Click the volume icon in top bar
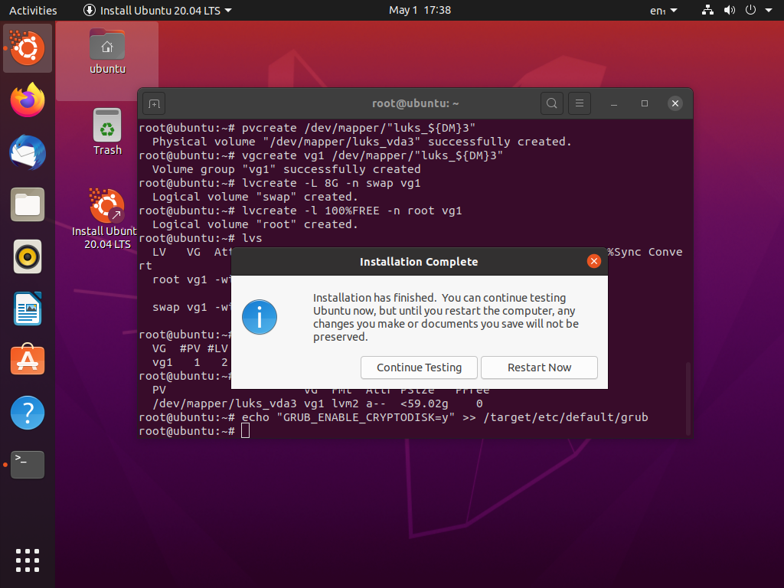 [x=730, y=10]
